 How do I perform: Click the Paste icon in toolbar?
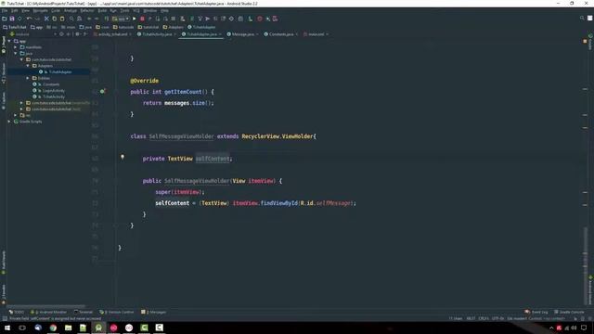pyautogui.click(x=62, y=19)
